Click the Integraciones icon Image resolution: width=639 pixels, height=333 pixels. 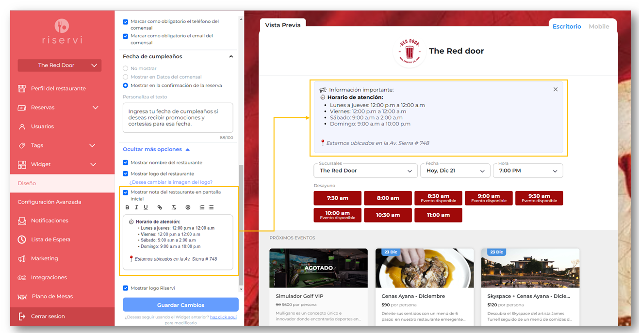coord(22,278)
